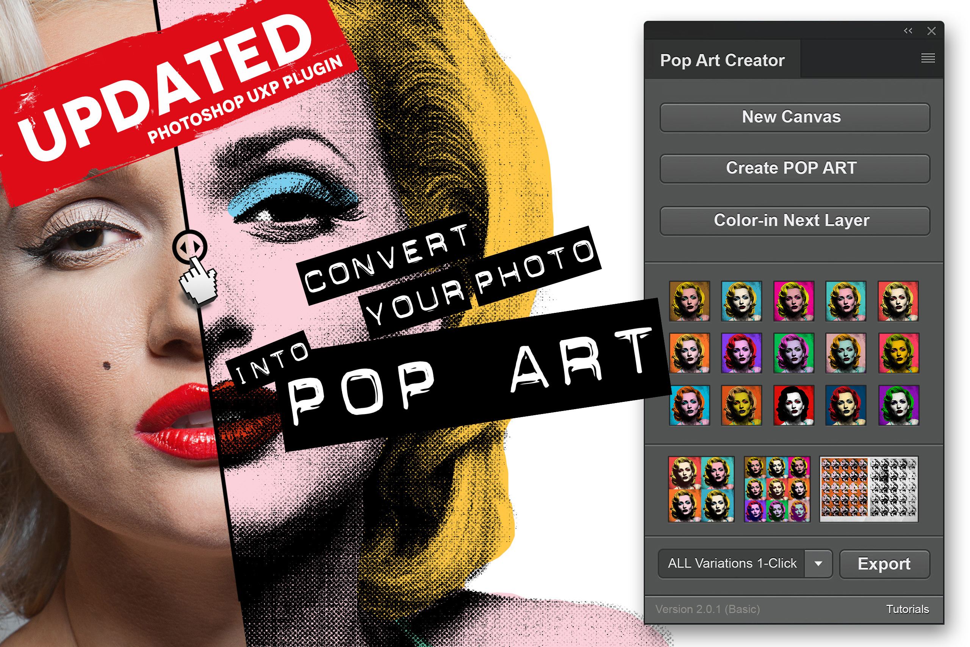
Task: Select the nine-panel grid layout thumbnail
Action: (776, 489)
